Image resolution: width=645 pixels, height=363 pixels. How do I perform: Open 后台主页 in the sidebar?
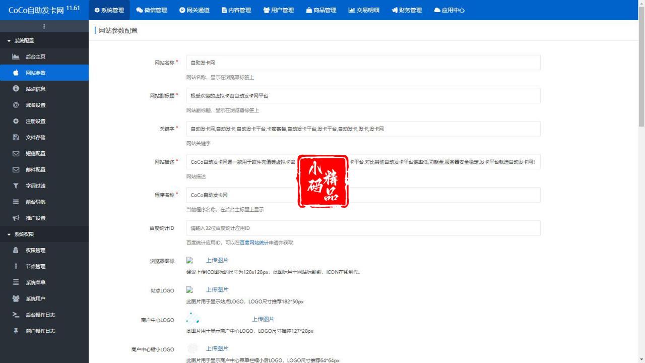[x=44, y=56]
